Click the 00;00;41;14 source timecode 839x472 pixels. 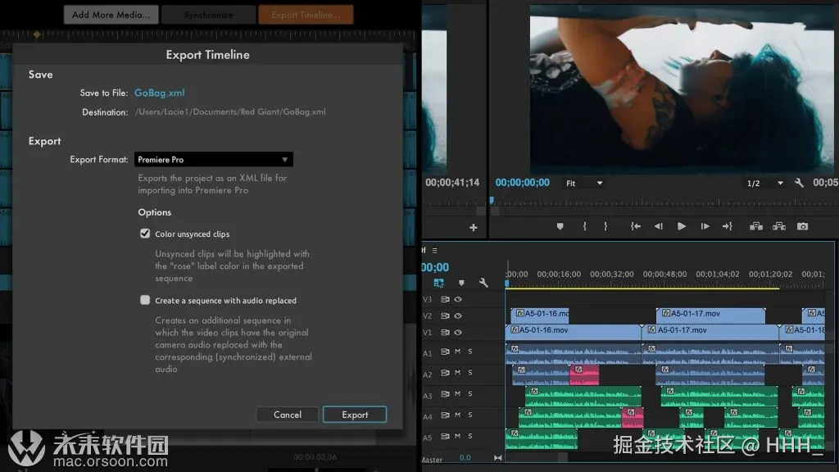[x=452, y=183]
